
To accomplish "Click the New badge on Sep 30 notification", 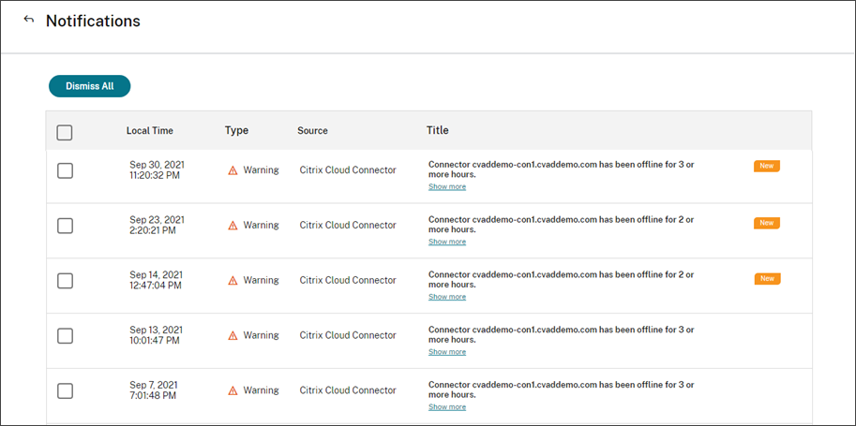I will pos(766,166).
